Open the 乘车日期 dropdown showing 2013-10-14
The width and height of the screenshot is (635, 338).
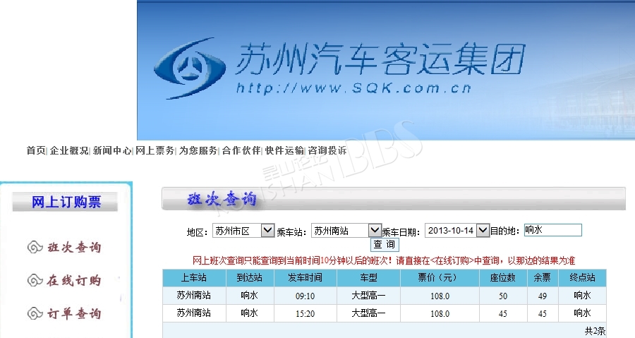point(457,231)
